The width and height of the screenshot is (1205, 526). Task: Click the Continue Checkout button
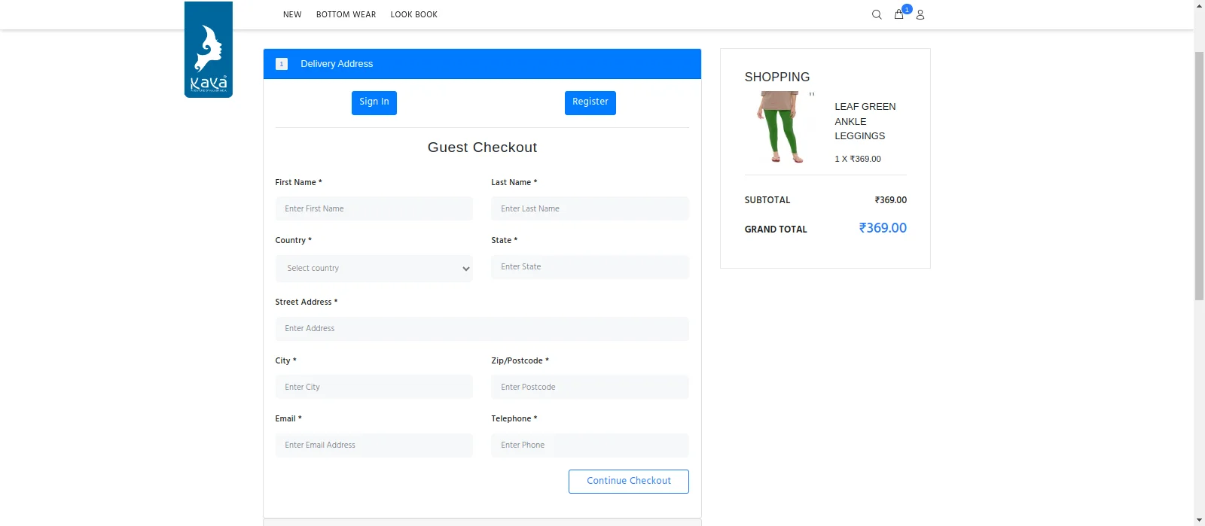pyautogui.click(x=628, y=482)
